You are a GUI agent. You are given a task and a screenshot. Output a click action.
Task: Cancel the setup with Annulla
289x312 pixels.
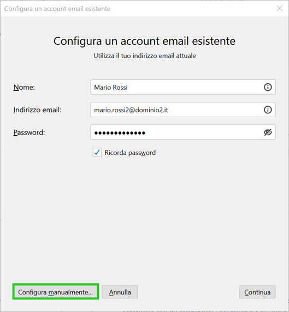tap(120, 292)
